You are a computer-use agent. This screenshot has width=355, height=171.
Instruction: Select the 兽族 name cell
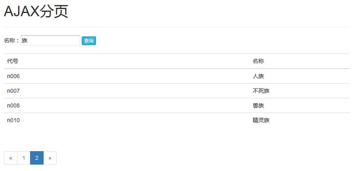[258, 106]
